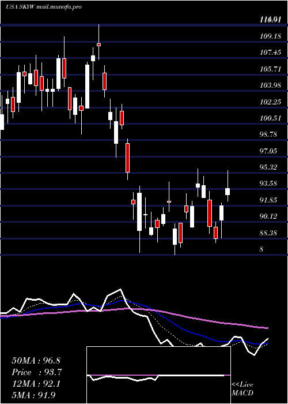Image resolution: width=288 pixels, height=404 pixels.
Task: Click the 93.58 price axis label
Action: pos(269,184)
